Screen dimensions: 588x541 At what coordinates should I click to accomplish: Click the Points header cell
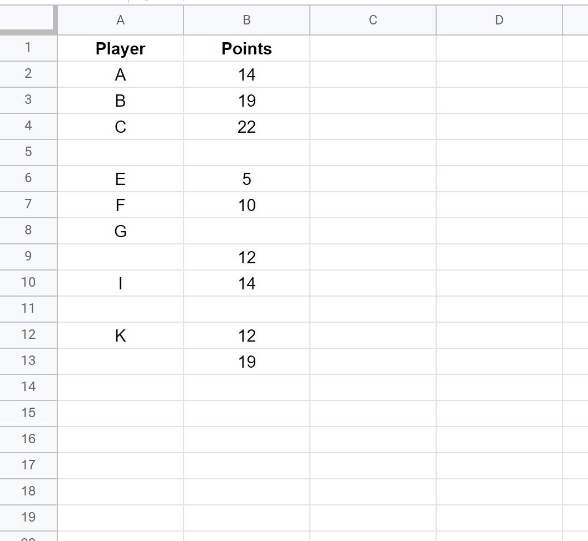247,48
